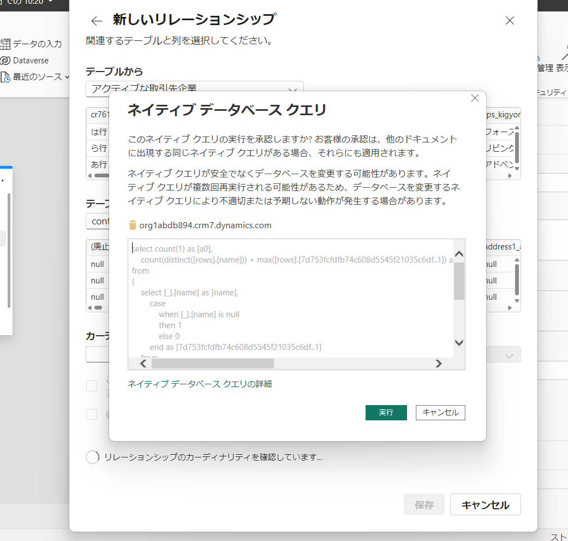Screen dimensions: 568x541
Task: Click the query vertical scrollbar thumb
Action: point(459,281)
